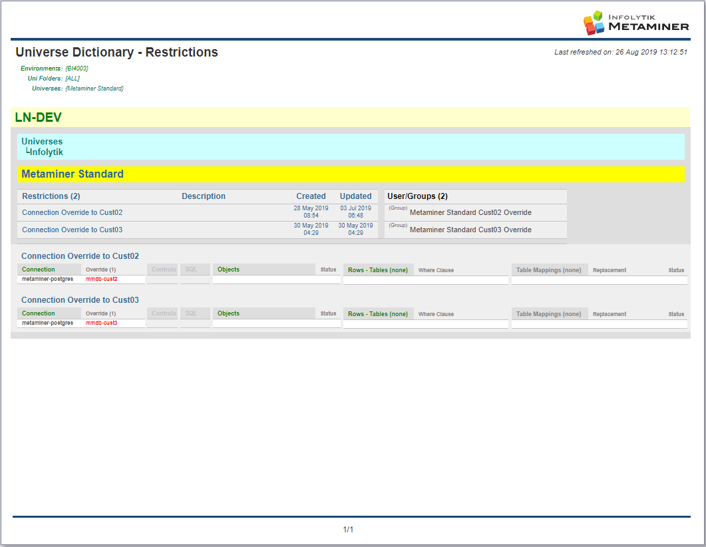Click the Connection Override to Cust02 section heading
This screenshot has width=706, height=547.
pos(80,256)
